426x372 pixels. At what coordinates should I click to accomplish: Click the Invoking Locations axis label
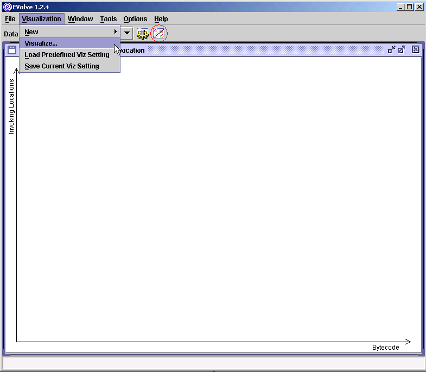(11, 106)
